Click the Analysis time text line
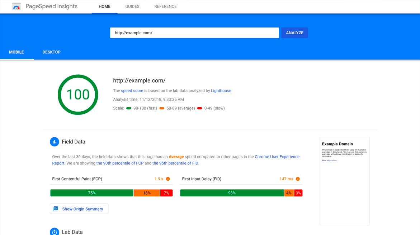Image resolution: width=420 pixels, height=235 pixels. pos(148,99)
